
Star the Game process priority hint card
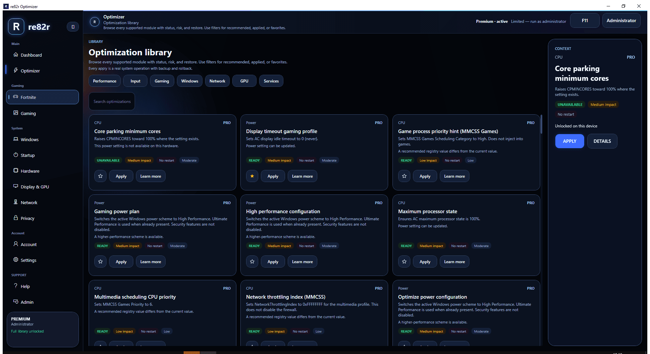(404, 176)
